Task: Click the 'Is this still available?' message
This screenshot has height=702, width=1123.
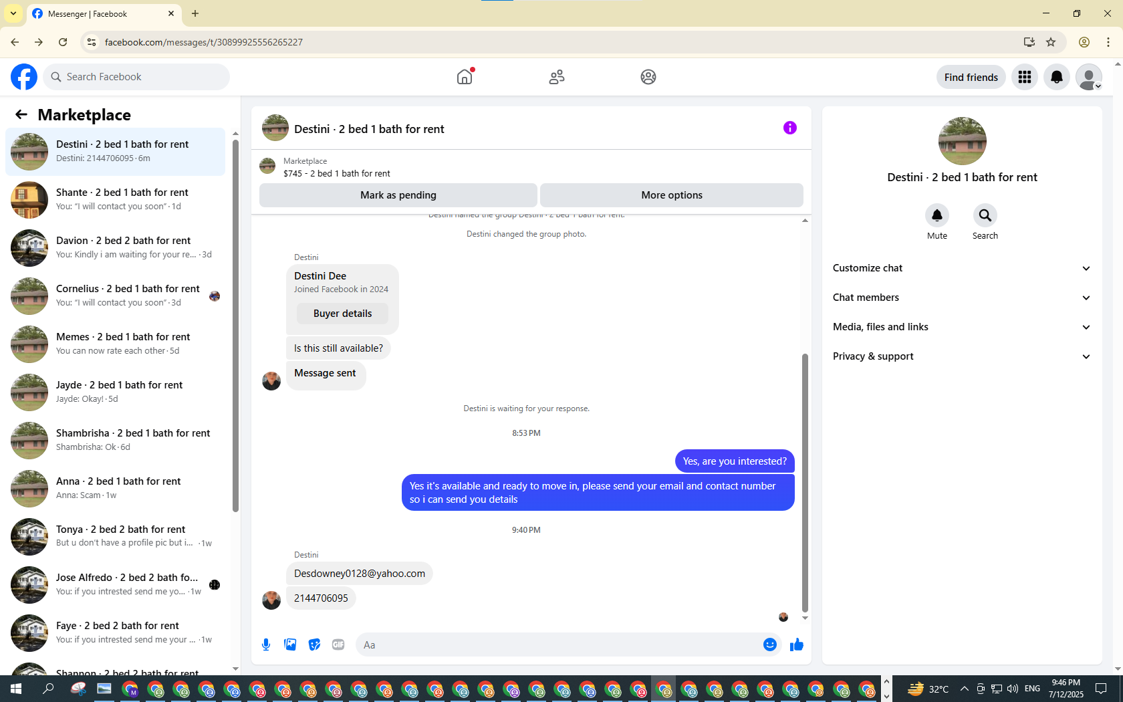Action: [x=338, y=348]
